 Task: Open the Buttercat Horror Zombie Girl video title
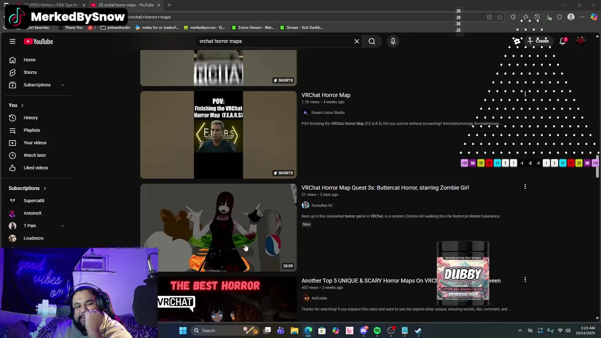(x=385, y=188)
